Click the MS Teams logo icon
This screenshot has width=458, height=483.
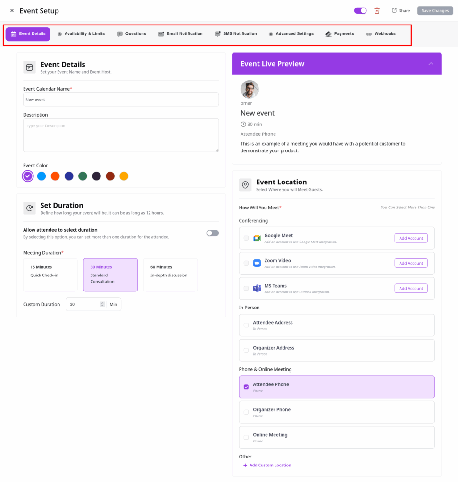(x=257, y=288)
